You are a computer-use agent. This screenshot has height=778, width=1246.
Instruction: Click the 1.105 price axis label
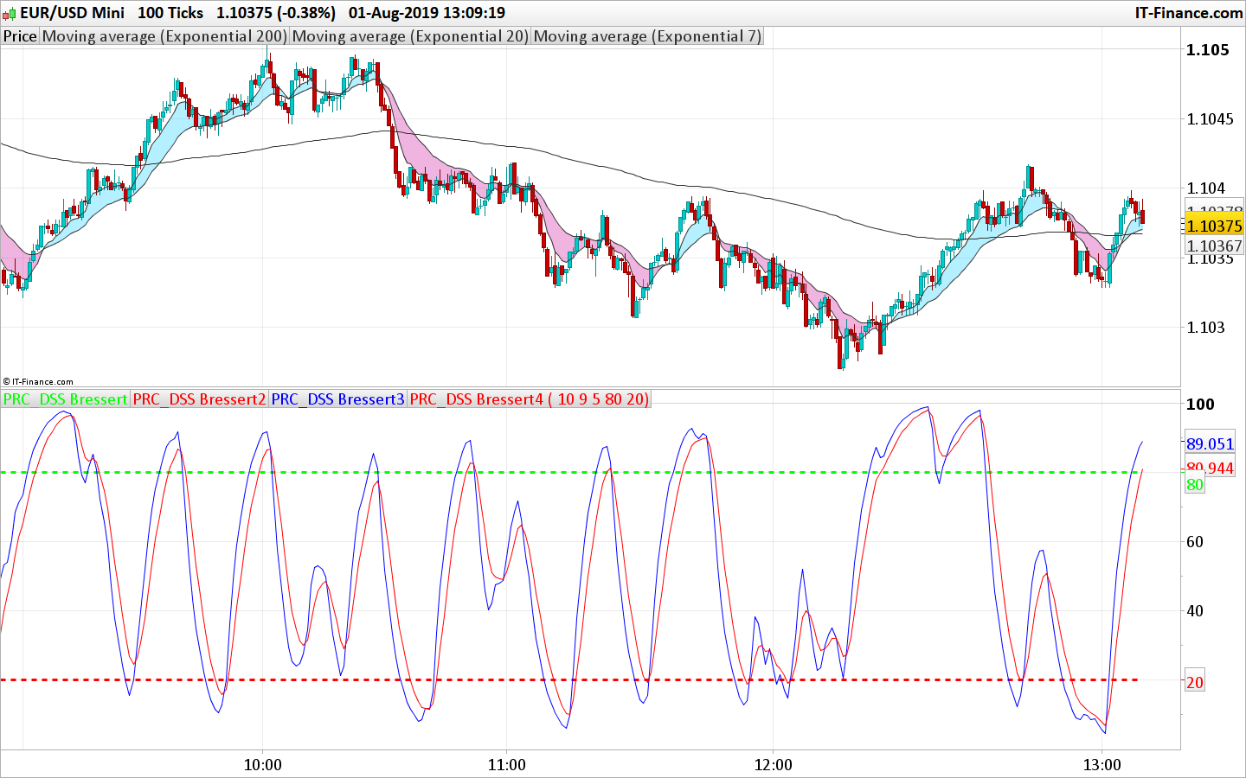(x=1208, y=49)
